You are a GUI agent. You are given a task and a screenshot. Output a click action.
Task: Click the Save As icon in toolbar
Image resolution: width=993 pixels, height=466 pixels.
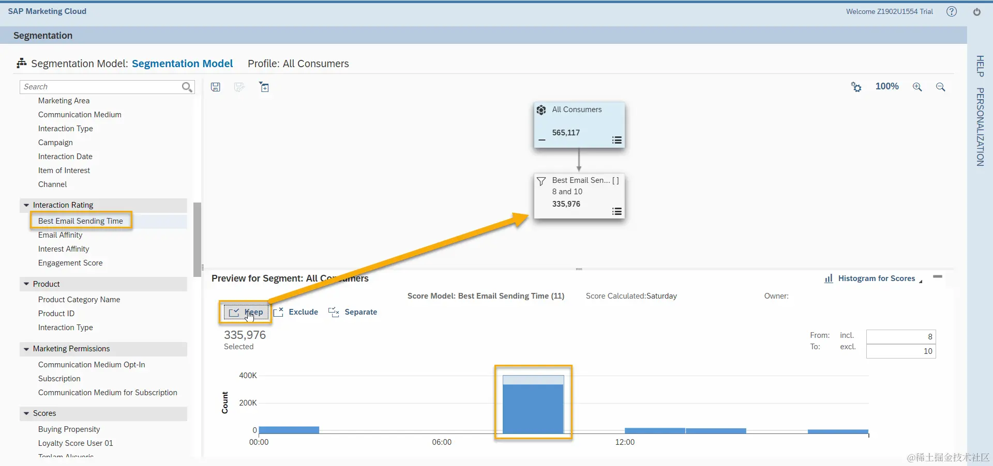(239, 87)
